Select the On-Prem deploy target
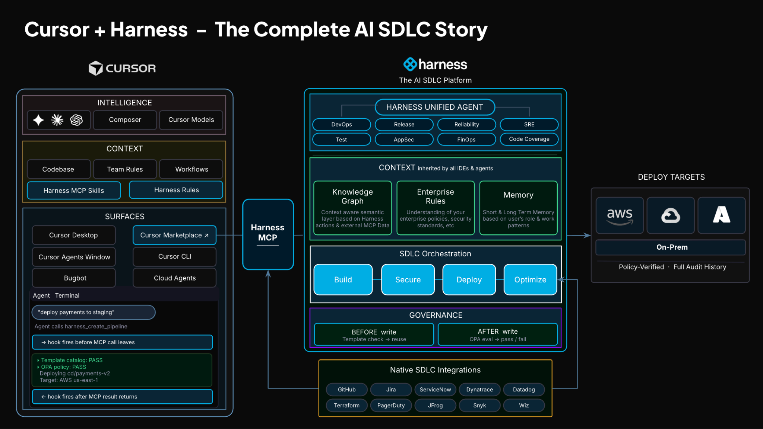The image size is (763, 429). (x=671, y=247)
